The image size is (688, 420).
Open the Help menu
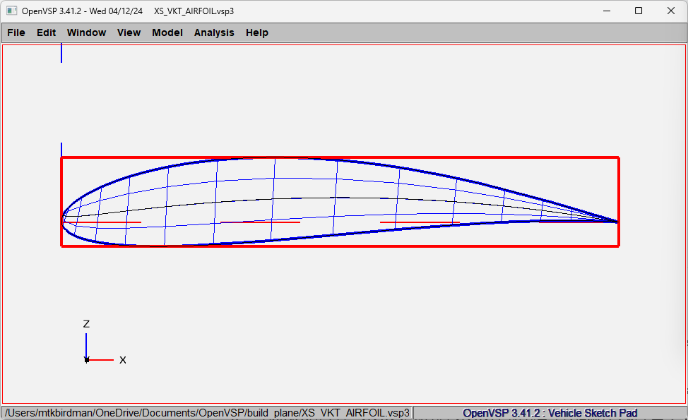[x=256, y=32]
